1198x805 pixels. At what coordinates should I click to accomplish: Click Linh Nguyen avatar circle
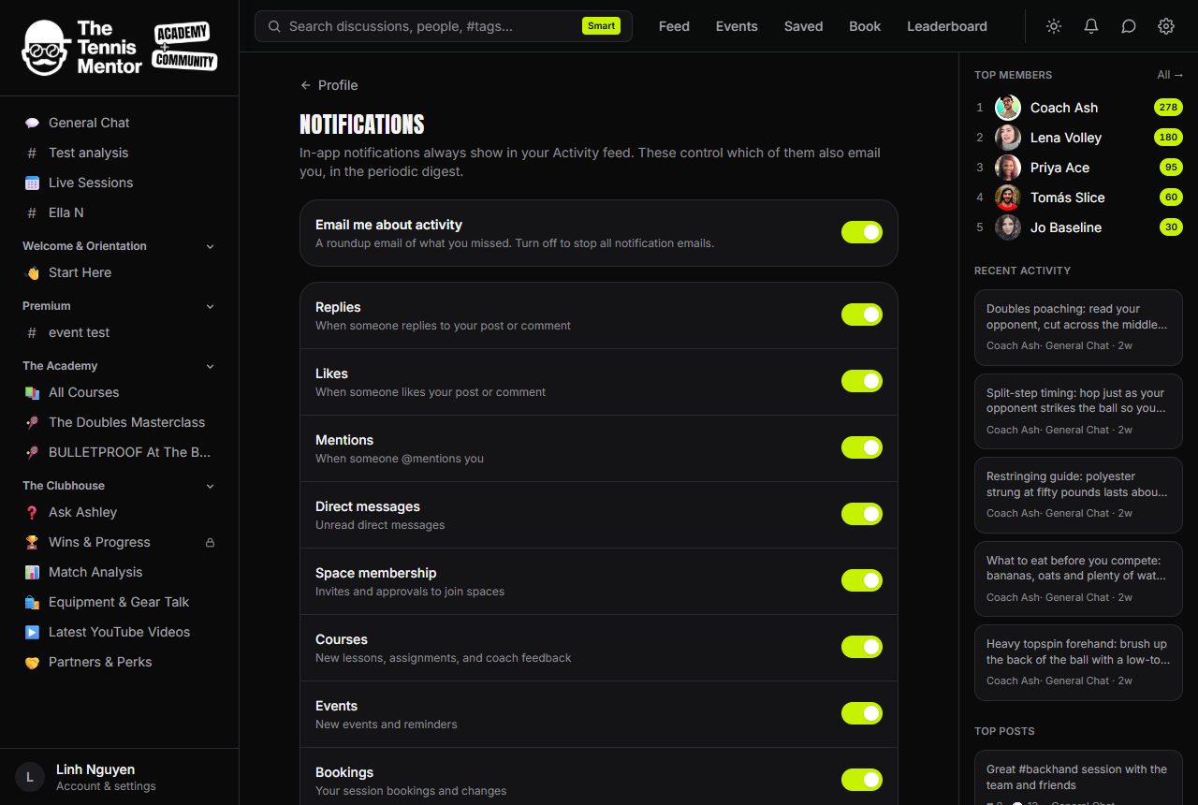tap(30, 777)
